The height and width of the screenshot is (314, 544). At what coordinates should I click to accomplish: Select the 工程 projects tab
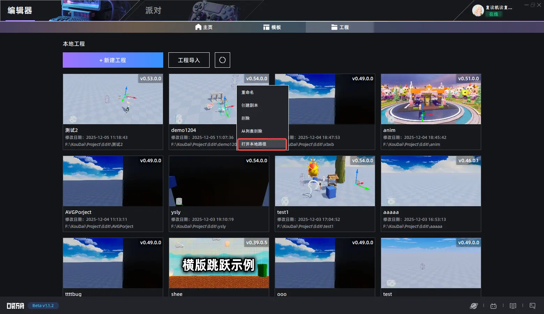340,27
